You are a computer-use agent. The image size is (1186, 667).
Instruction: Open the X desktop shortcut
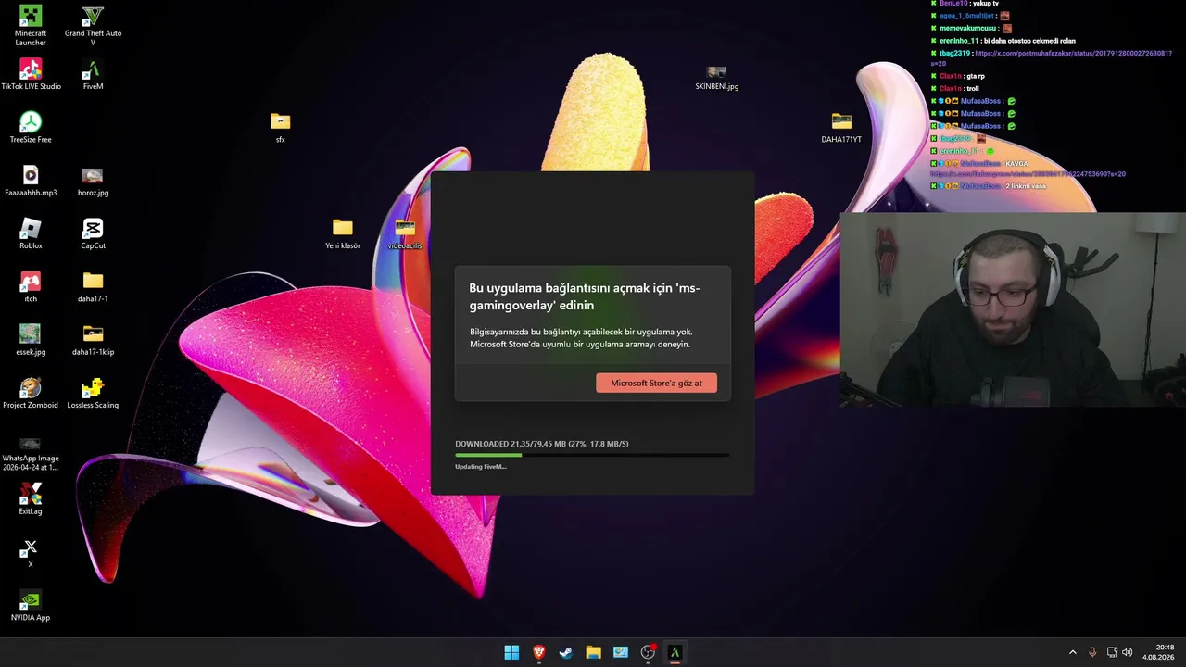pos(31,552)
